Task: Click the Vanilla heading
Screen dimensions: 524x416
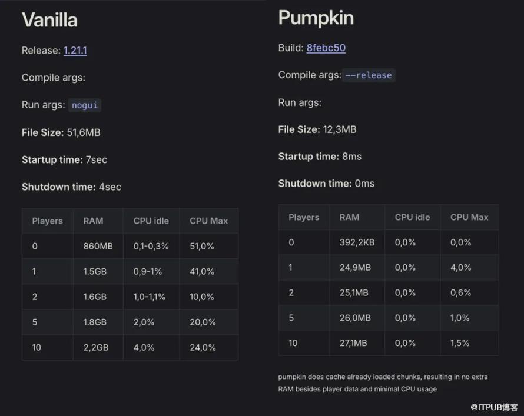Action: pos(49,20)
